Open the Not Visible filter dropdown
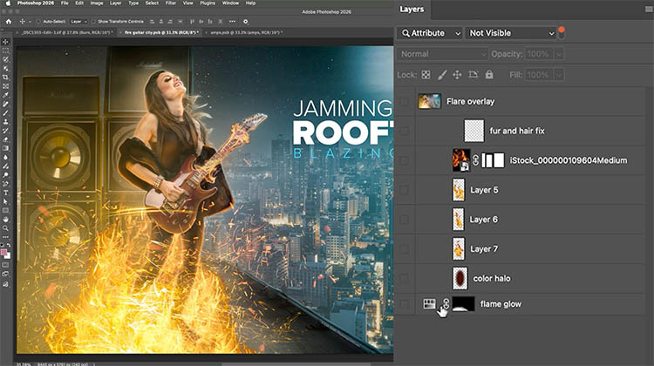Viewport: 654px width, 366px height. (x=511, y=33)
